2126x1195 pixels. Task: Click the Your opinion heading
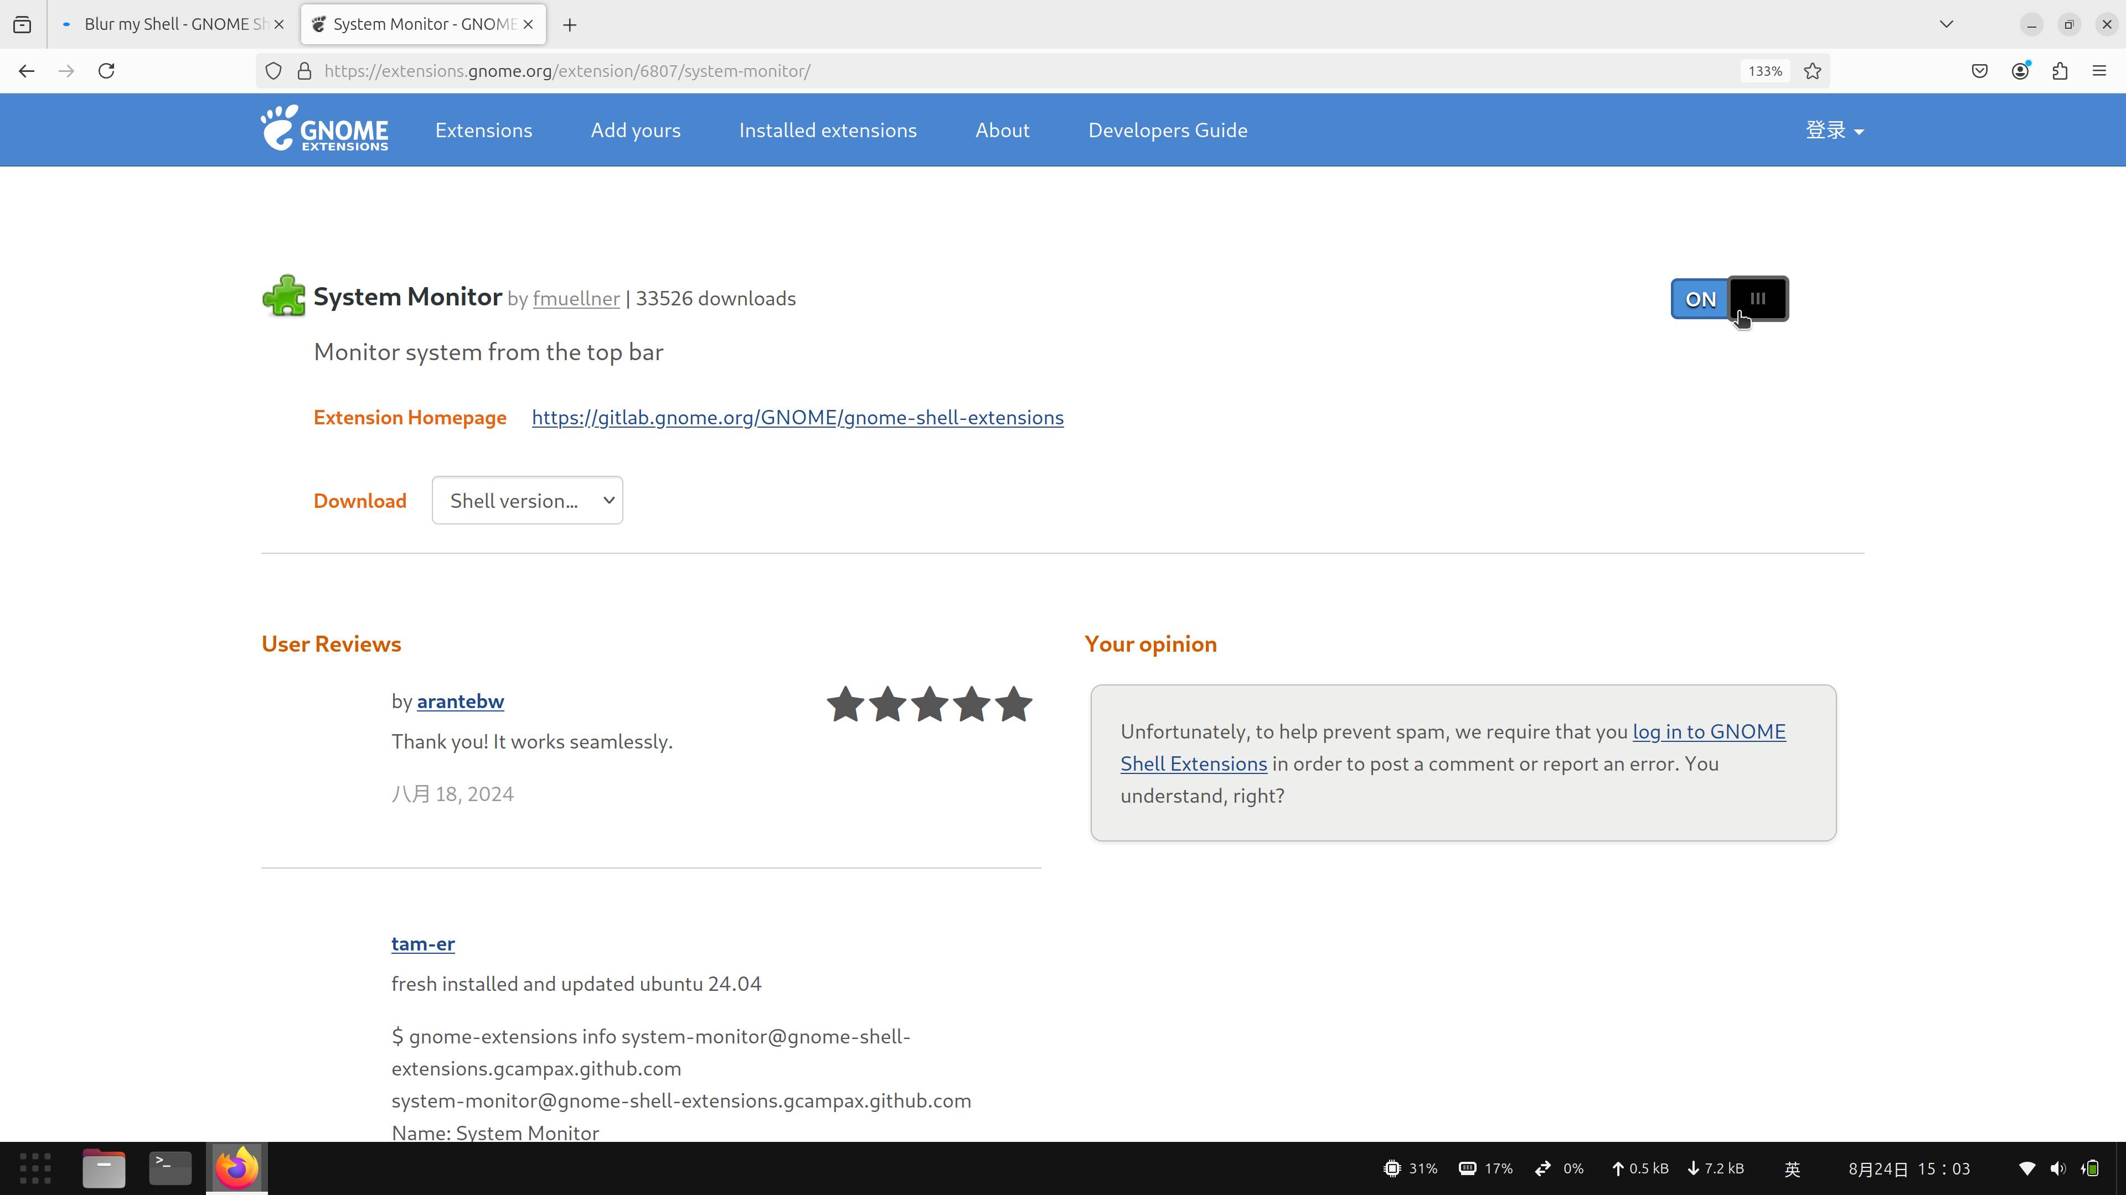point(1150,644)
